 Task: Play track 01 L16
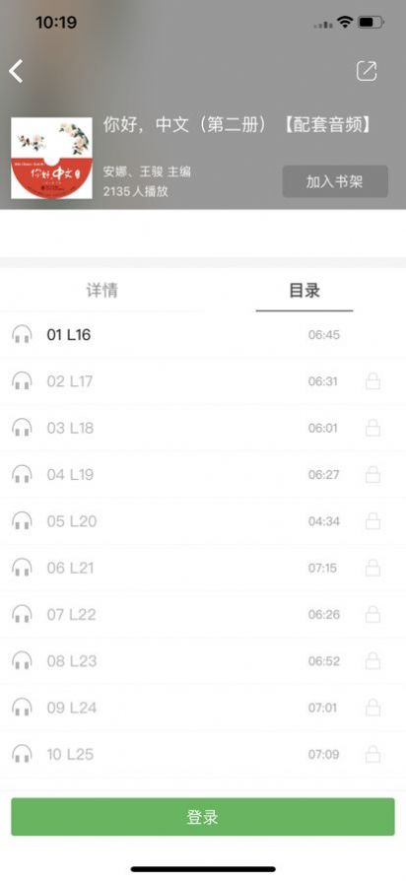click(x=203, y=335)
